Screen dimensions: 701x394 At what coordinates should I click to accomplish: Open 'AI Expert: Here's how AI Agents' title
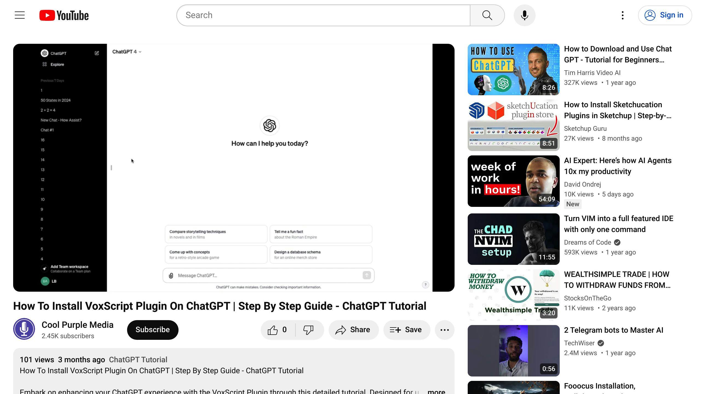(618, 166)
